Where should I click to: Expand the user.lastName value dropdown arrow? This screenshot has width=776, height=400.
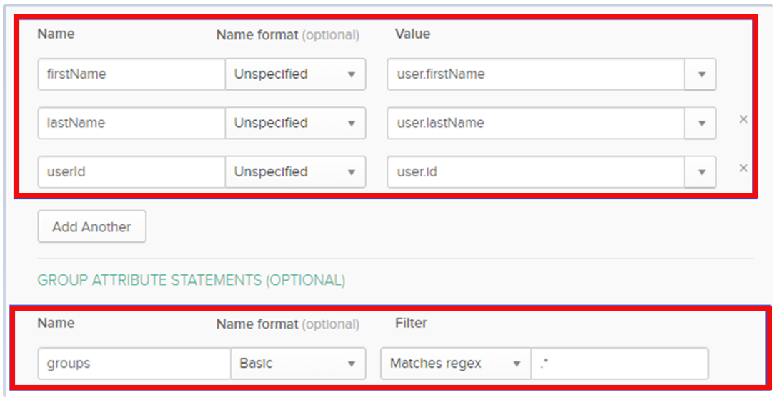coord(701,123)
